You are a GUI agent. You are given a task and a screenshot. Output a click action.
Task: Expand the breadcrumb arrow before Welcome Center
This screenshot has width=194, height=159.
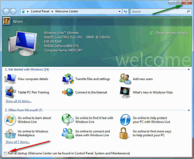(x=52, y=11)
